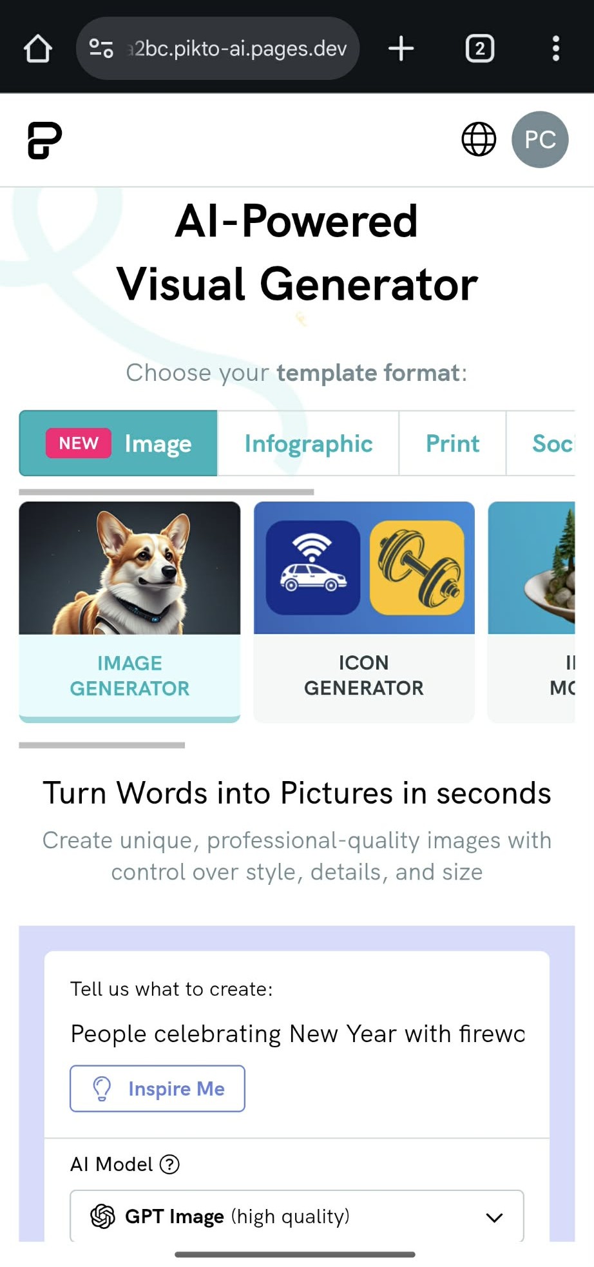Viewport: 594px width, 1267px height.
Task: Tap the browser home icon
Action: coord(38,48)
